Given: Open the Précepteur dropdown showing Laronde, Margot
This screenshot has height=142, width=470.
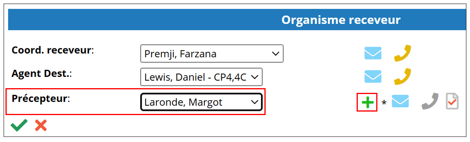Looking at the screenshot, I should [x=201, y=102].
